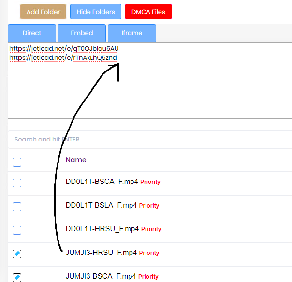Image resolution: width=292 pixels, height=282 pixels.
Task: Open the file DD0L1T-BSCA_F.mp4
Action: pyautogui.click(x=101, y=182)
